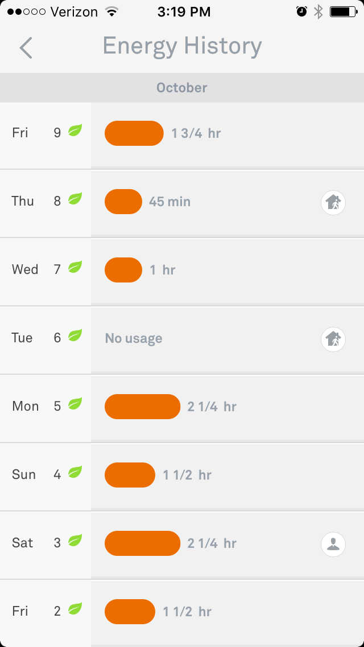Tap the green leaf on Friday 9
The image size is (364, 647).
tap(75, 131)
